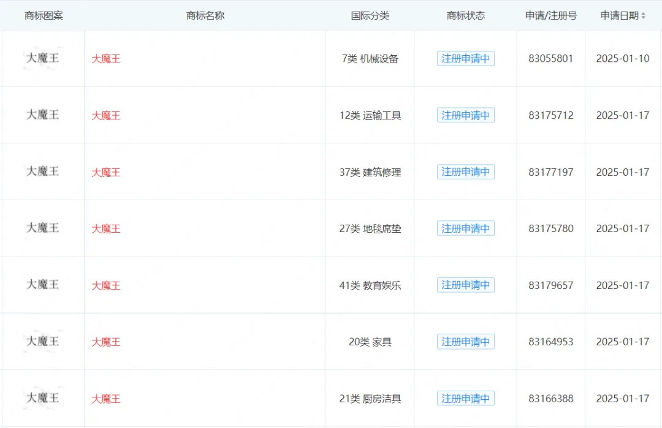The height and width of the screenshot is (428, 662).
Task: Click date 2025-01-17 in row 83177197
Action: (623, 172)
